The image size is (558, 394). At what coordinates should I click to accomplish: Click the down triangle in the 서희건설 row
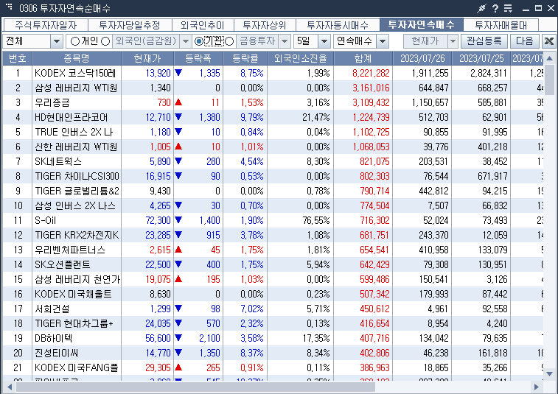click(178, 309)
